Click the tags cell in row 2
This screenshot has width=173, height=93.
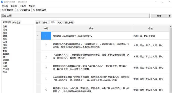coord(151,45)
